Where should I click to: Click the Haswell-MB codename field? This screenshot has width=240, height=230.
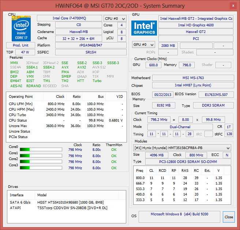[79, 32]
